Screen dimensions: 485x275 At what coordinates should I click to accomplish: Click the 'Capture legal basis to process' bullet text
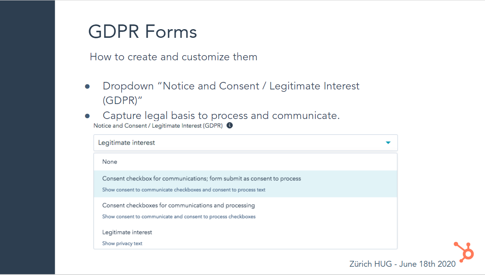pyautogui.click(x=221, y=115)
